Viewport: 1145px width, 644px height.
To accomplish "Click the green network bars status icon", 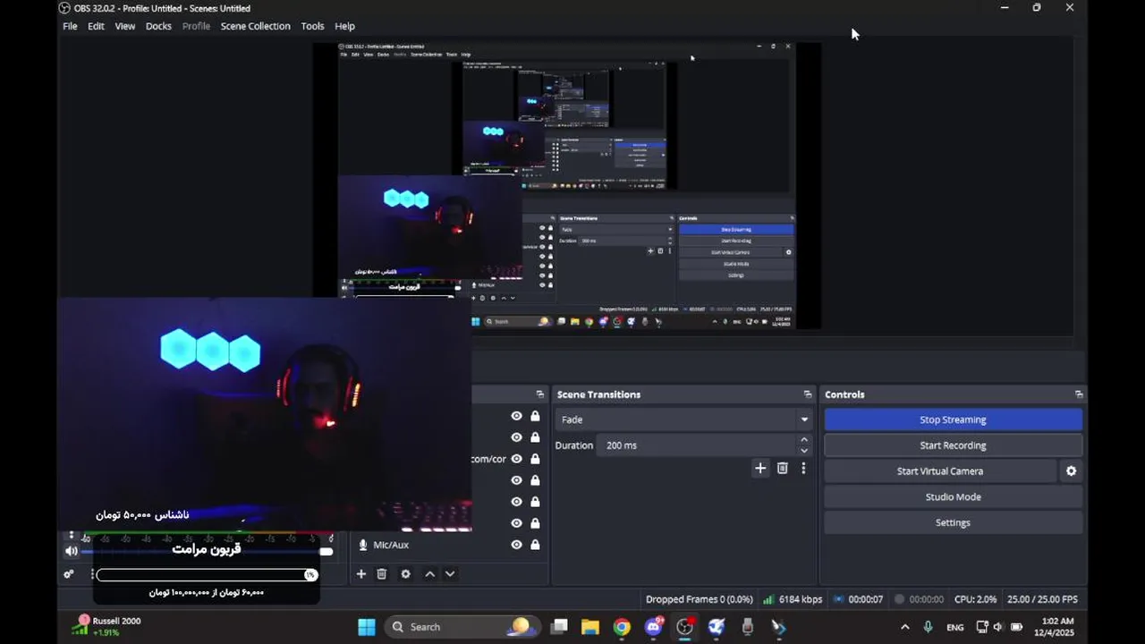I will (769, 599).
